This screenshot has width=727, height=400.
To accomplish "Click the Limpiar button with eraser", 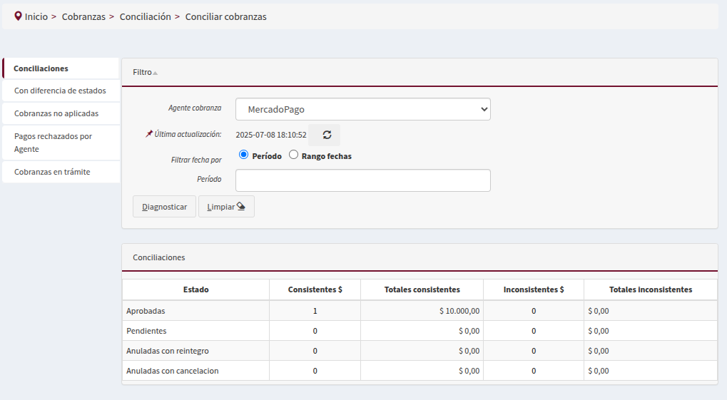I will pyautogui.click(x=226, y=207).
